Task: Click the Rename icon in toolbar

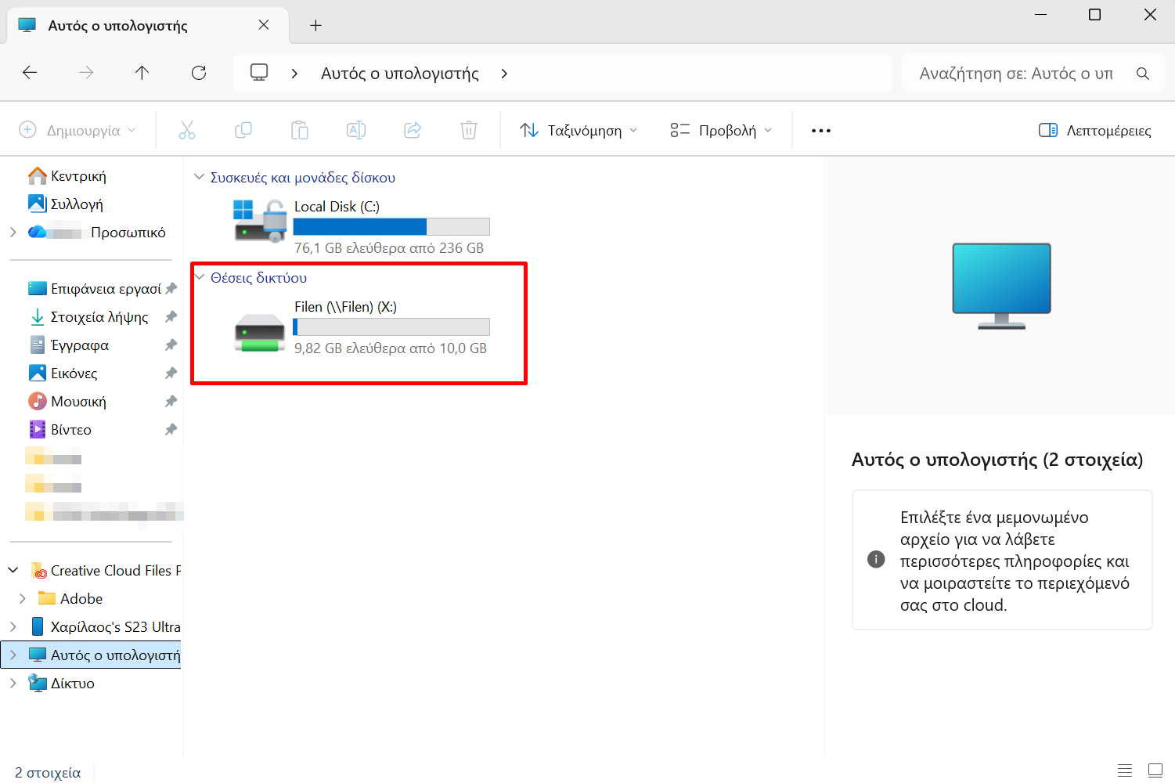Action: [x=356, y=130]
